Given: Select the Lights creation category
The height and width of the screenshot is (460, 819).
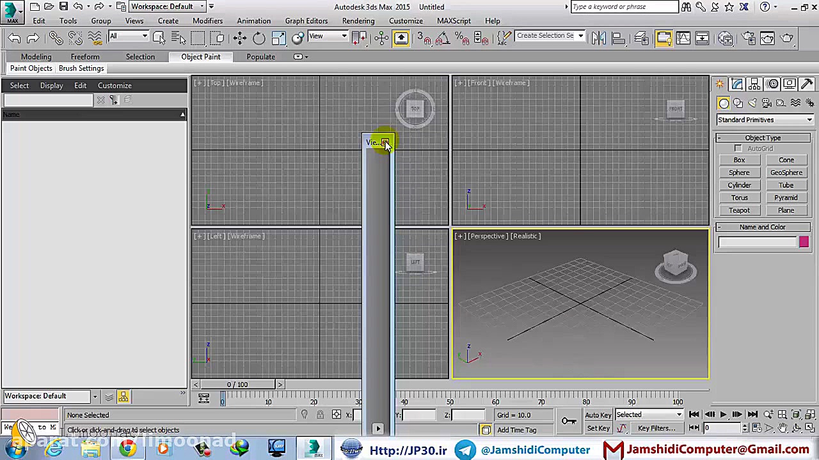Looking at the screenshot, I should pos(752,103).
